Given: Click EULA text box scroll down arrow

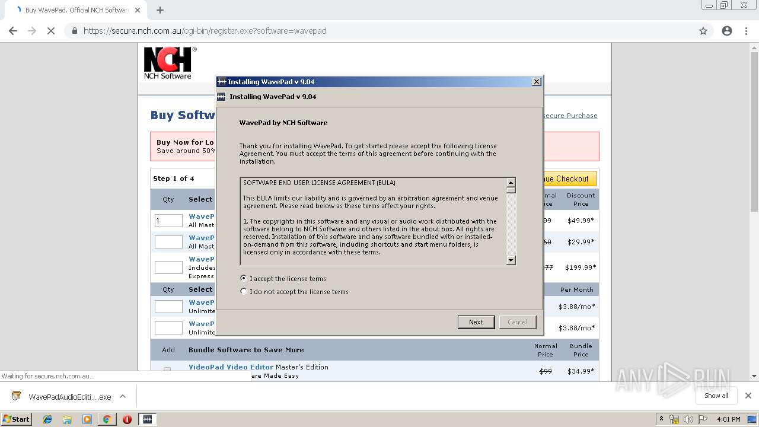Looking at the screenshot, I should coord(511,260).
